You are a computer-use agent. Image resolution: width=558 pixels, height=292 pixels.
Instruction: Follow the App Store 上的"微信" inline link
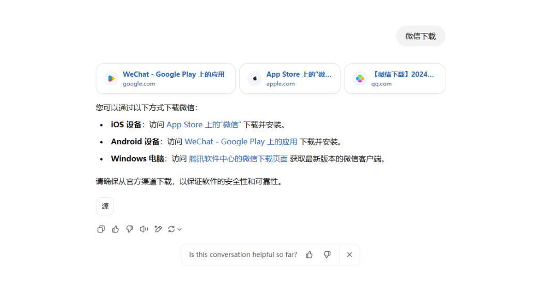tap(204, 125)
